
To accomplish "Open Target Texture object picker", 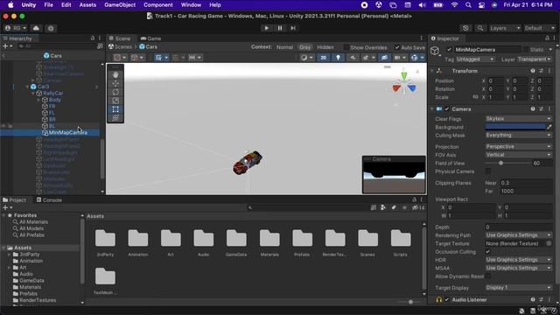I will click(x=549, y=243).
